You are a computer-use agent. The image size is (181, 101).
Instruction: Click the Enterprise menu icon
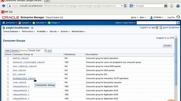pyautogui.click(x=4, y=23)
